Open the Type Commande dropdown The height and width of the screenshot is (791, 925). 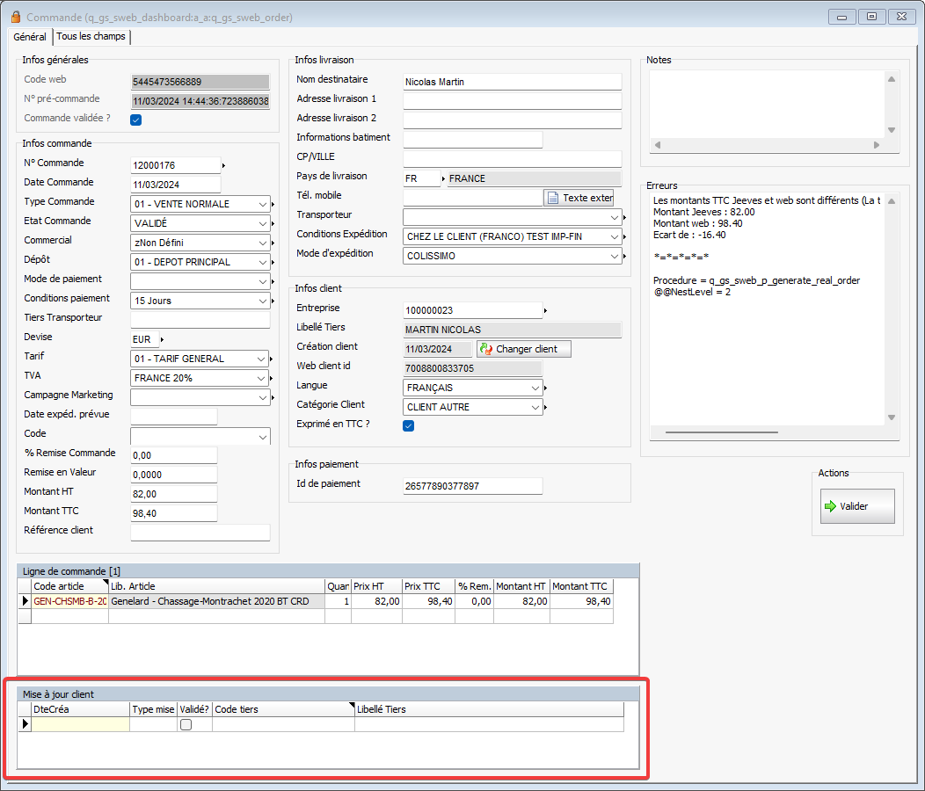pyautogui.click(x=263, y=204)
